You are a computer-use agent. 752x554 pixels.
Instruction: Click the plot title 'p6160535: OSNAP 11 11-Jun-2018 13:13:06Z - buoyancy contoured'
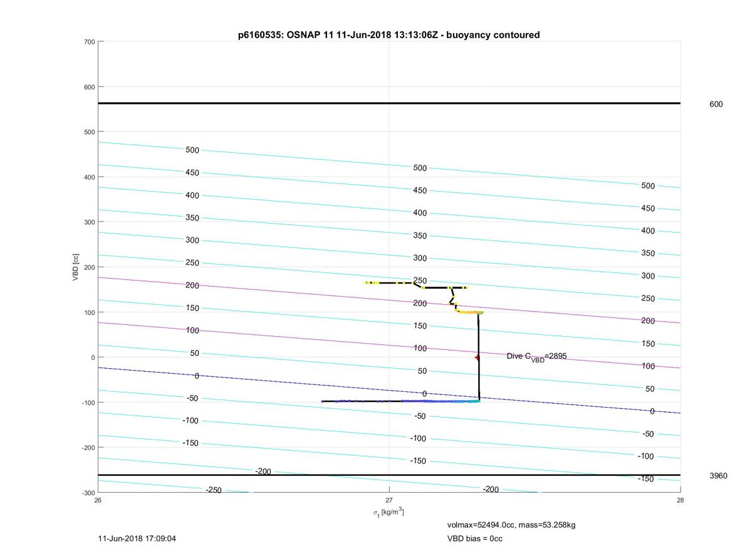pos(389,35)
